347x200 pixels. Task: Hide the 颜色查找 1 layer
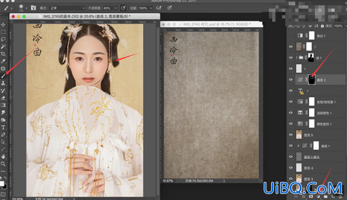coord(291,124)
